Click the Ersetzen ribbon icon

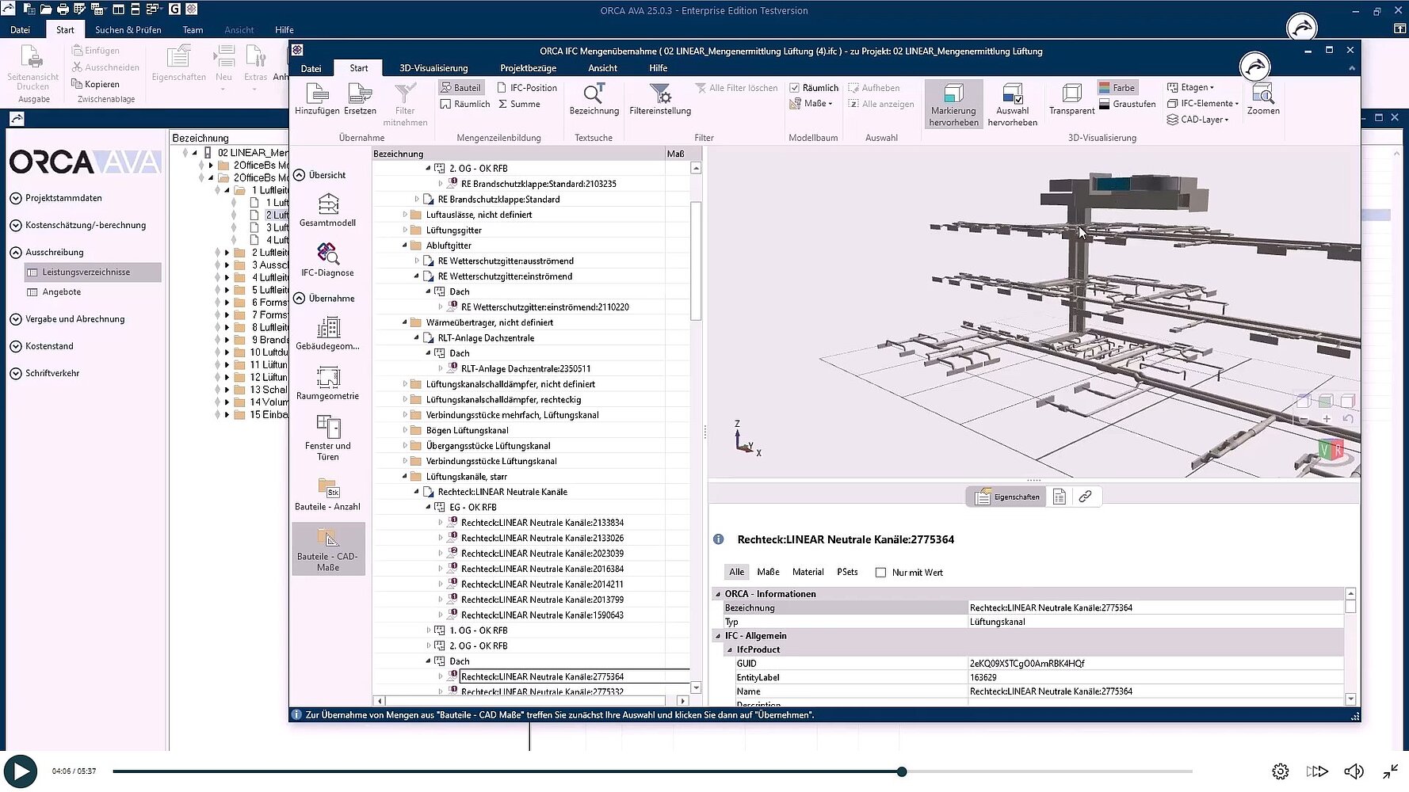pos(360,100)
